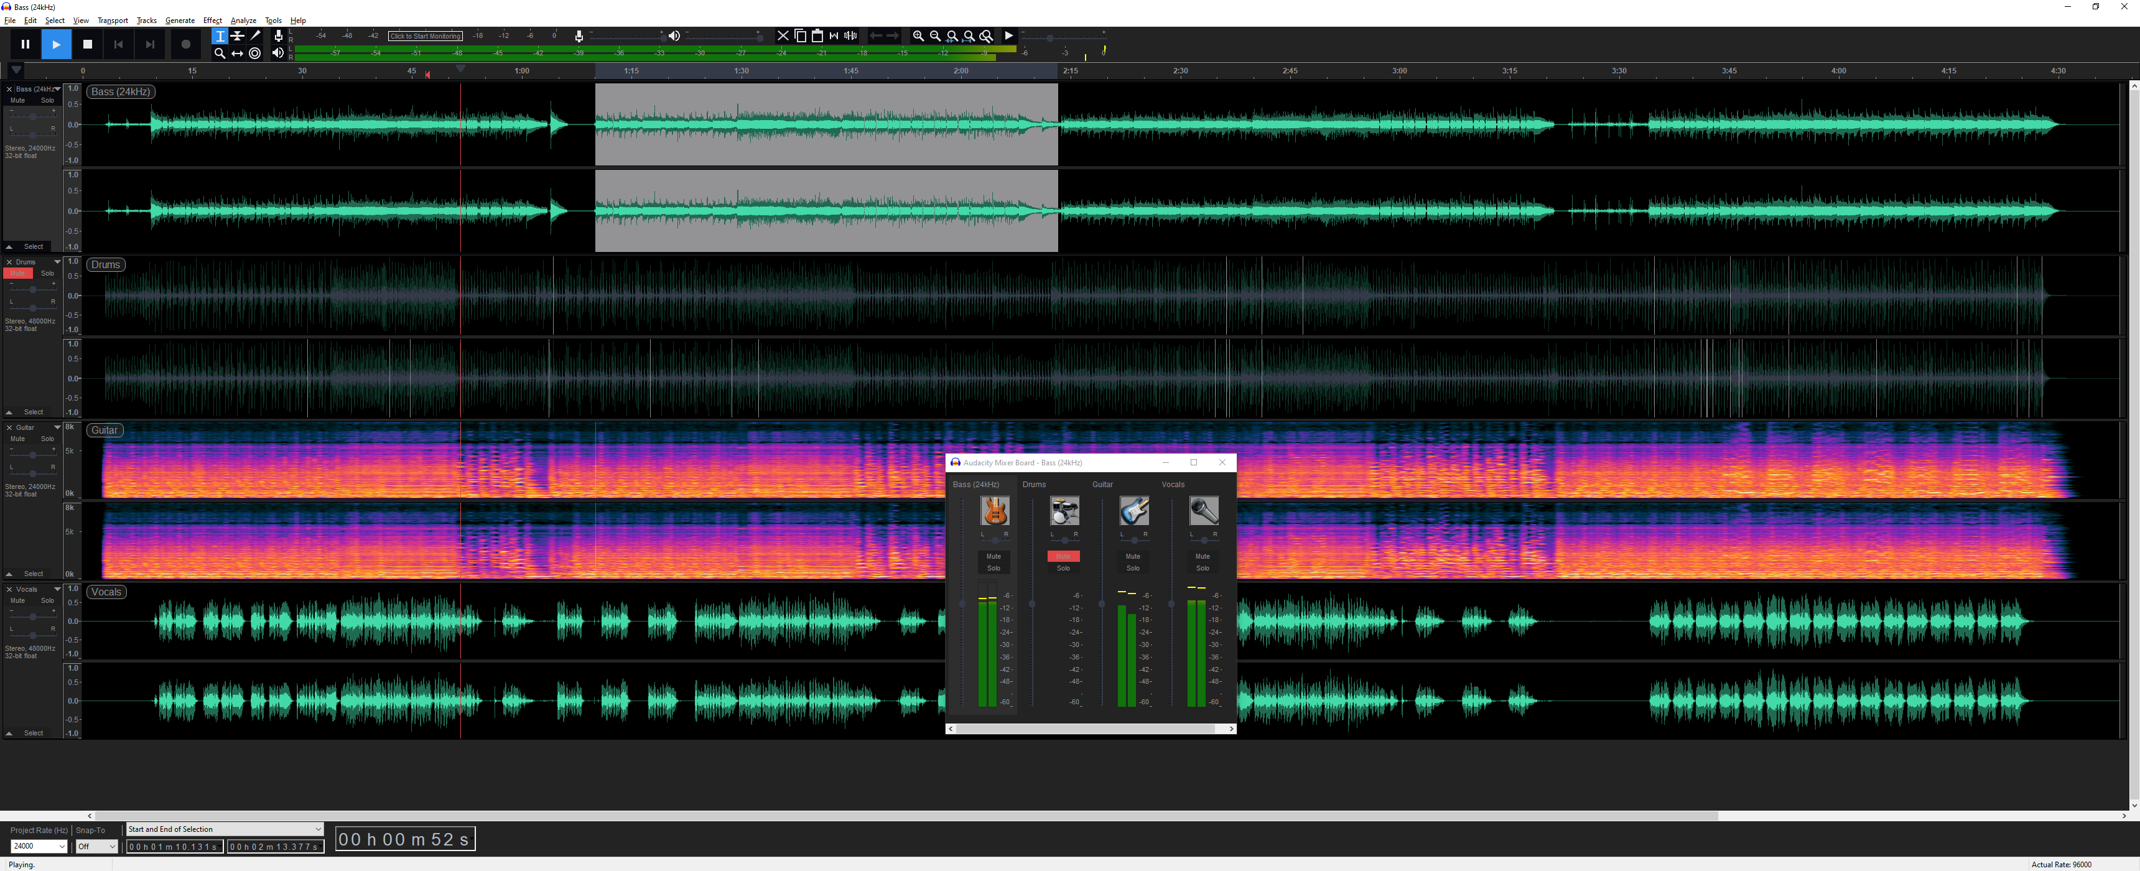Click Stop button in transport controls
The image size is (2140, 871).
[x=87, y=44]
